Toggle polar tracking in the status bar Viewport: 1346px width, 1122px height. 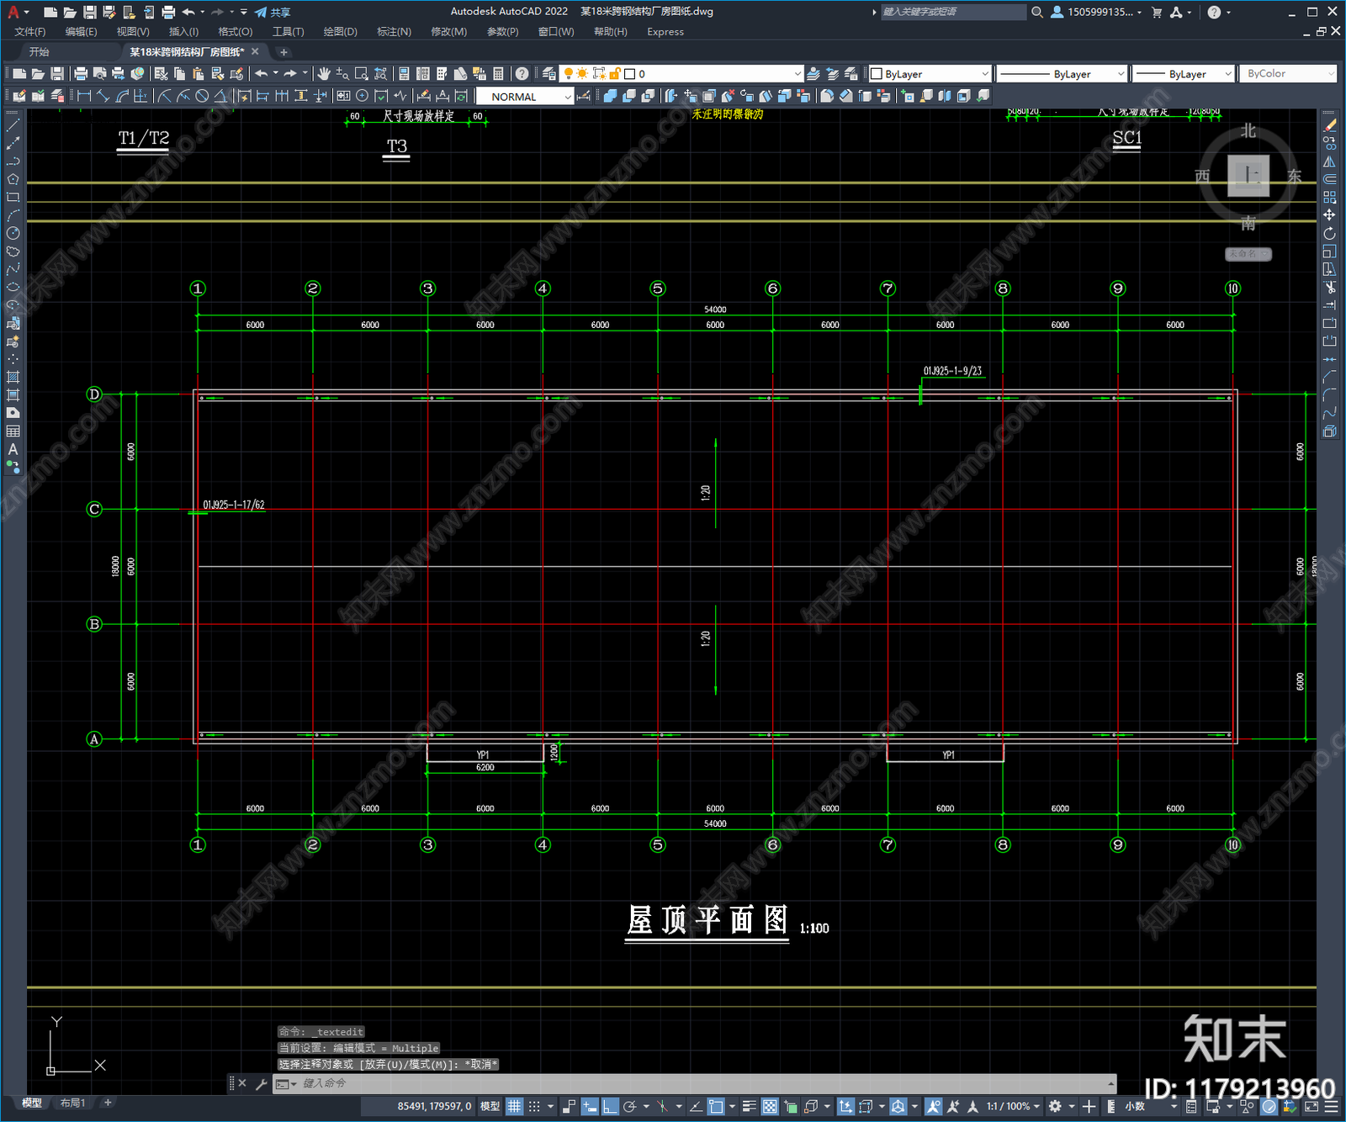point(629,1107)
